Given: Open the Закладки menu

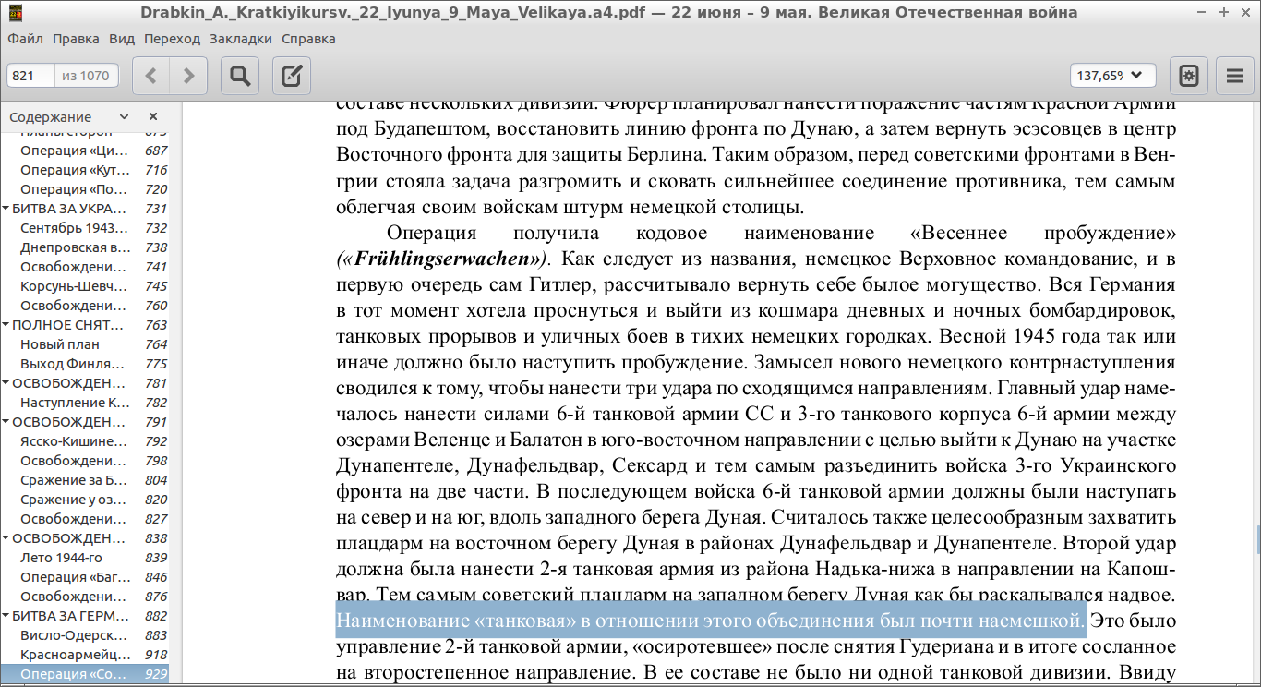Looking at the screenshot, I should point(240,39).
